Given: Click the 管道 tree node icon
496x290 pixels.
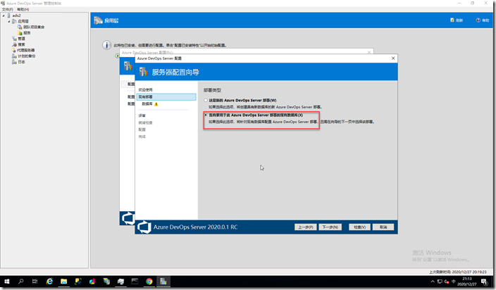Looking at the screenshot, I should coord(14,39).
